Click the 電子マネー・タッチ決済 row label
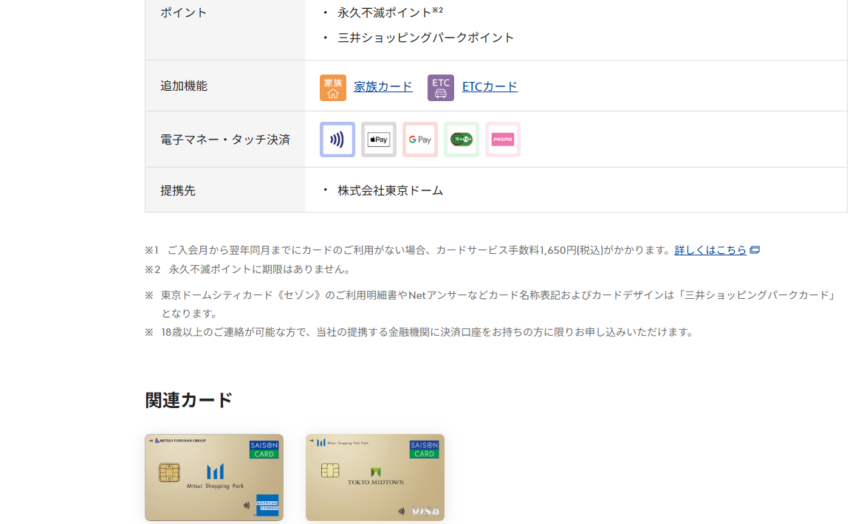This screenshot has height=524, width=864. [225, 139]
